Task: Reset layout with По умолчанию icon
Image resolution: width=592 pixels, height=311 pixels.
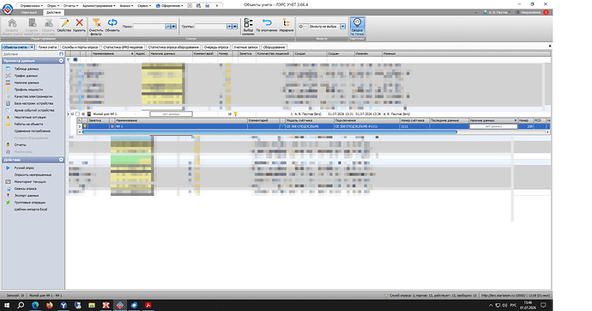Action: [x=267, y=25]
